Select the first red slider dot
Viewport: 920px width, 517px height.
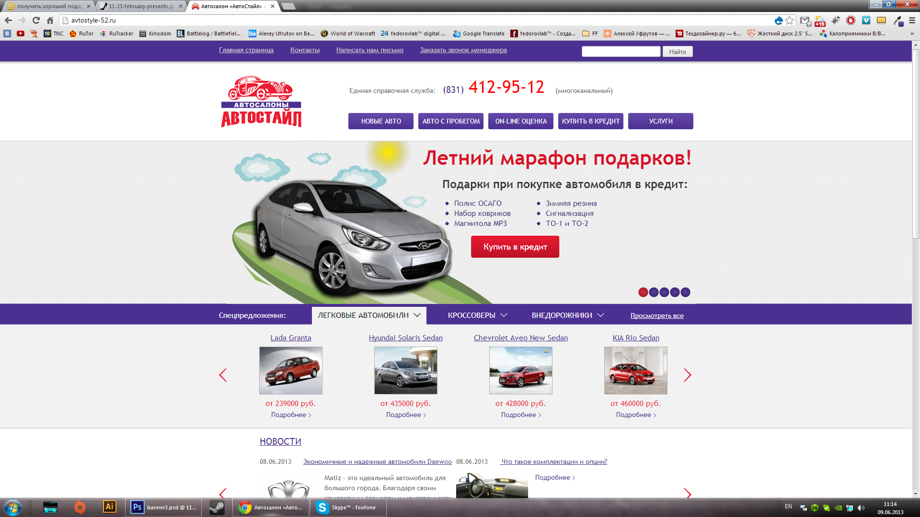[643, 292]
